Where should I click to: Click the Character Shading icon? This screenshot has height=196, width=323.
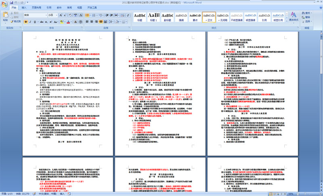(x=76, y=22)
